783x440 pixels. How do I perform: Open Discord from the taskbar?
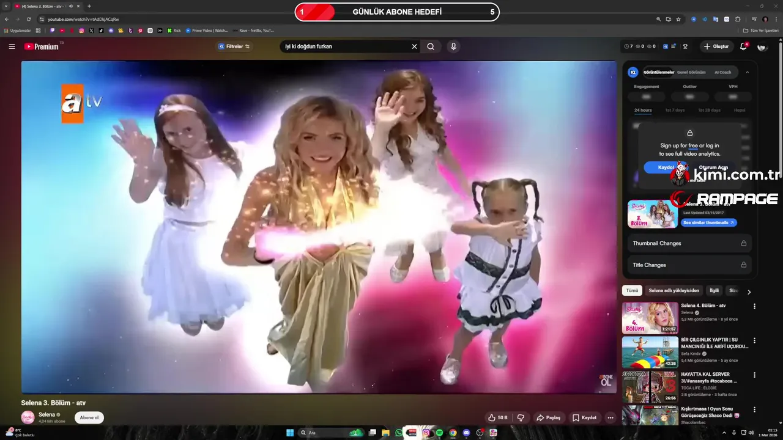click(466, 433)
